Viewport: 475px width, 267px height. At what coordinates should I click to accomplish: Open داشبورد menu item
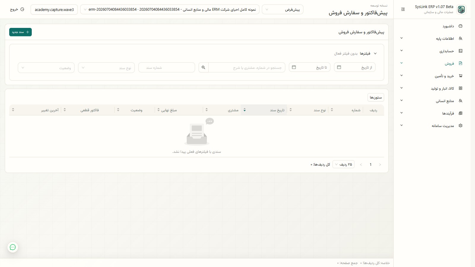[432, 26]
